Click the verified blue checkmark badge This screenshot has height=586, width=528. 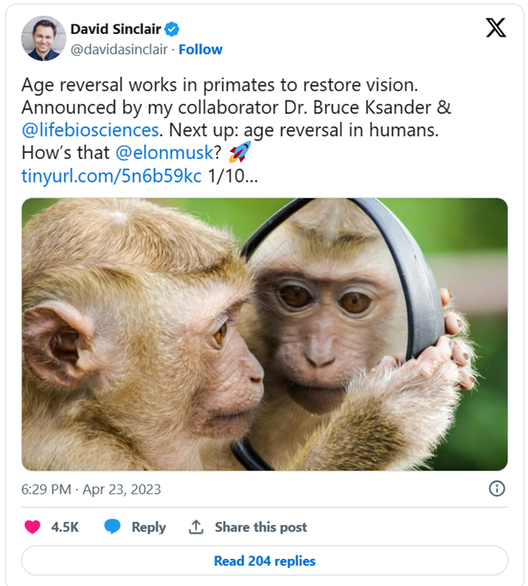(173, 30)
